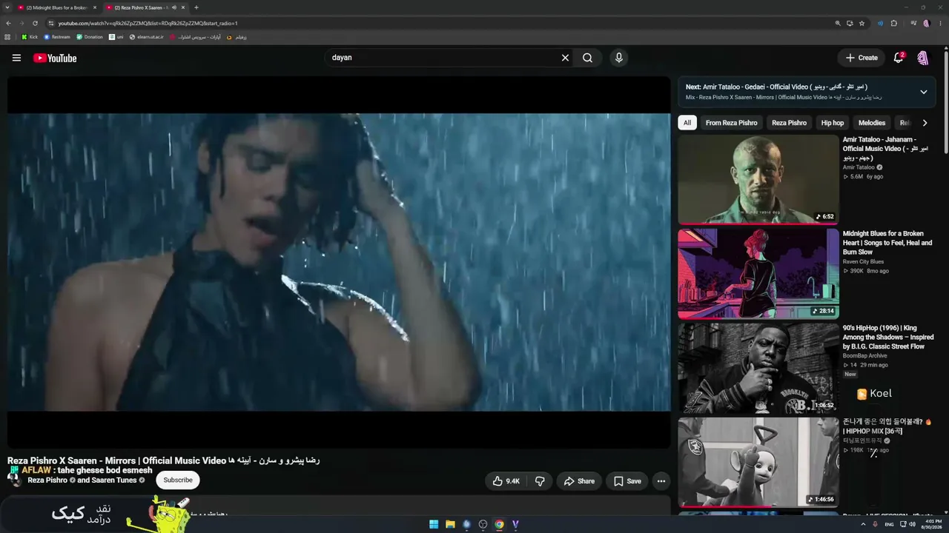949x533 pixels.
Task: Open the Kick bookmark
Action: [30, 37]
